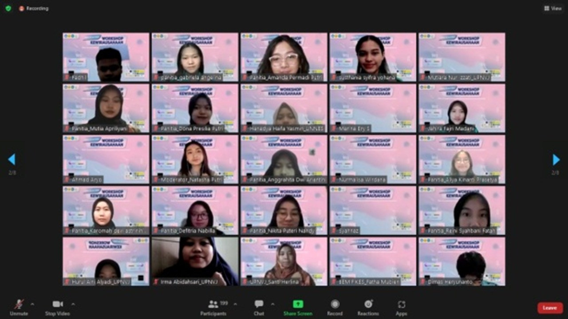Image resolution: width=568 pixels, height=319 pixels.
Task: Expand the arrow next to Chat
Action: coord(272,304)
